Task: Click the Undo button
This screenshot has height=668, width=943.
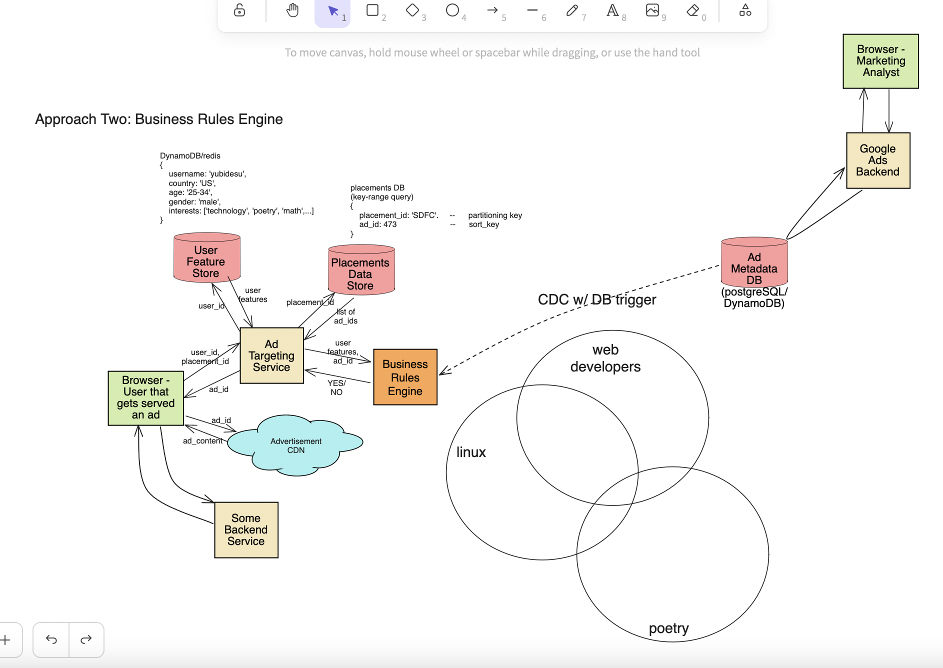Action: point(51,639)
